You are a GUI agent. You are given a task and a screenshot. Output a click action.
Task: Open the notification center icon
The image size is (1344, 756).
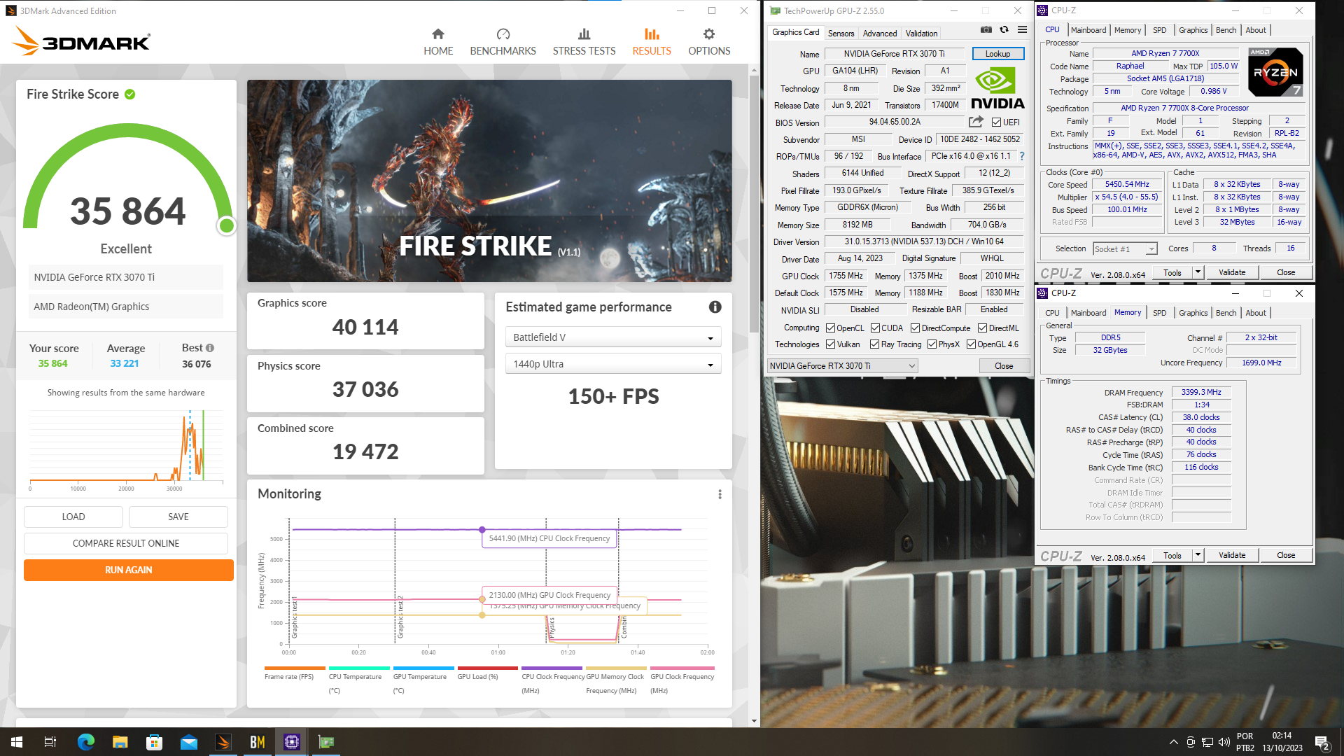(x=1322, y=742)
